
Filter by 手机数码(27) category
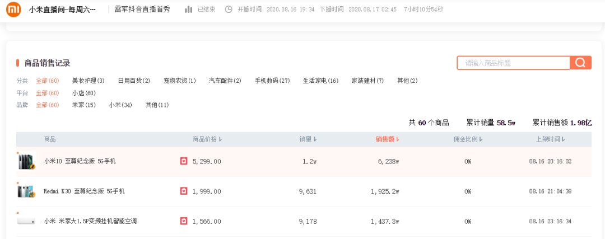(272, 81)
